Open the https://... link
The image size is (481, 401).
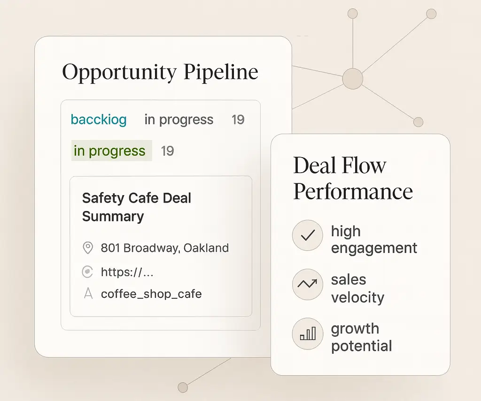coord(127,272)
